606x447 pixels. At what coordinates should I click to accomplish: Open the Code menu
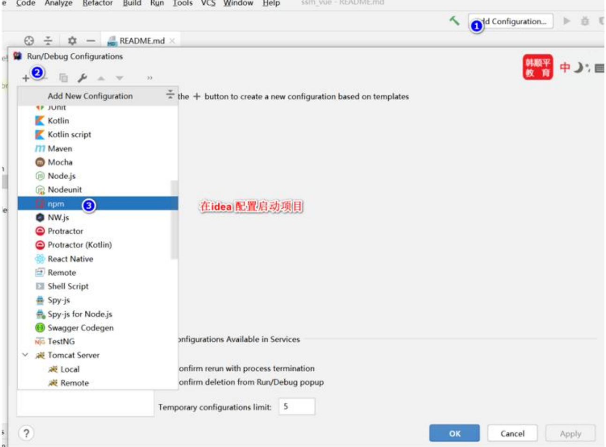[26, 3]
